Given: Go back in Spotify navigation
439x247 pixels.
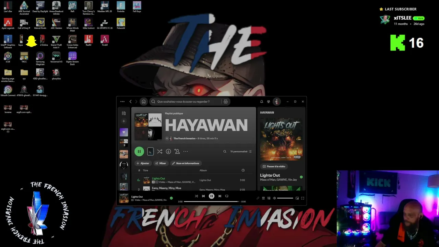Looking at the screenshot, I should (130, 102).
